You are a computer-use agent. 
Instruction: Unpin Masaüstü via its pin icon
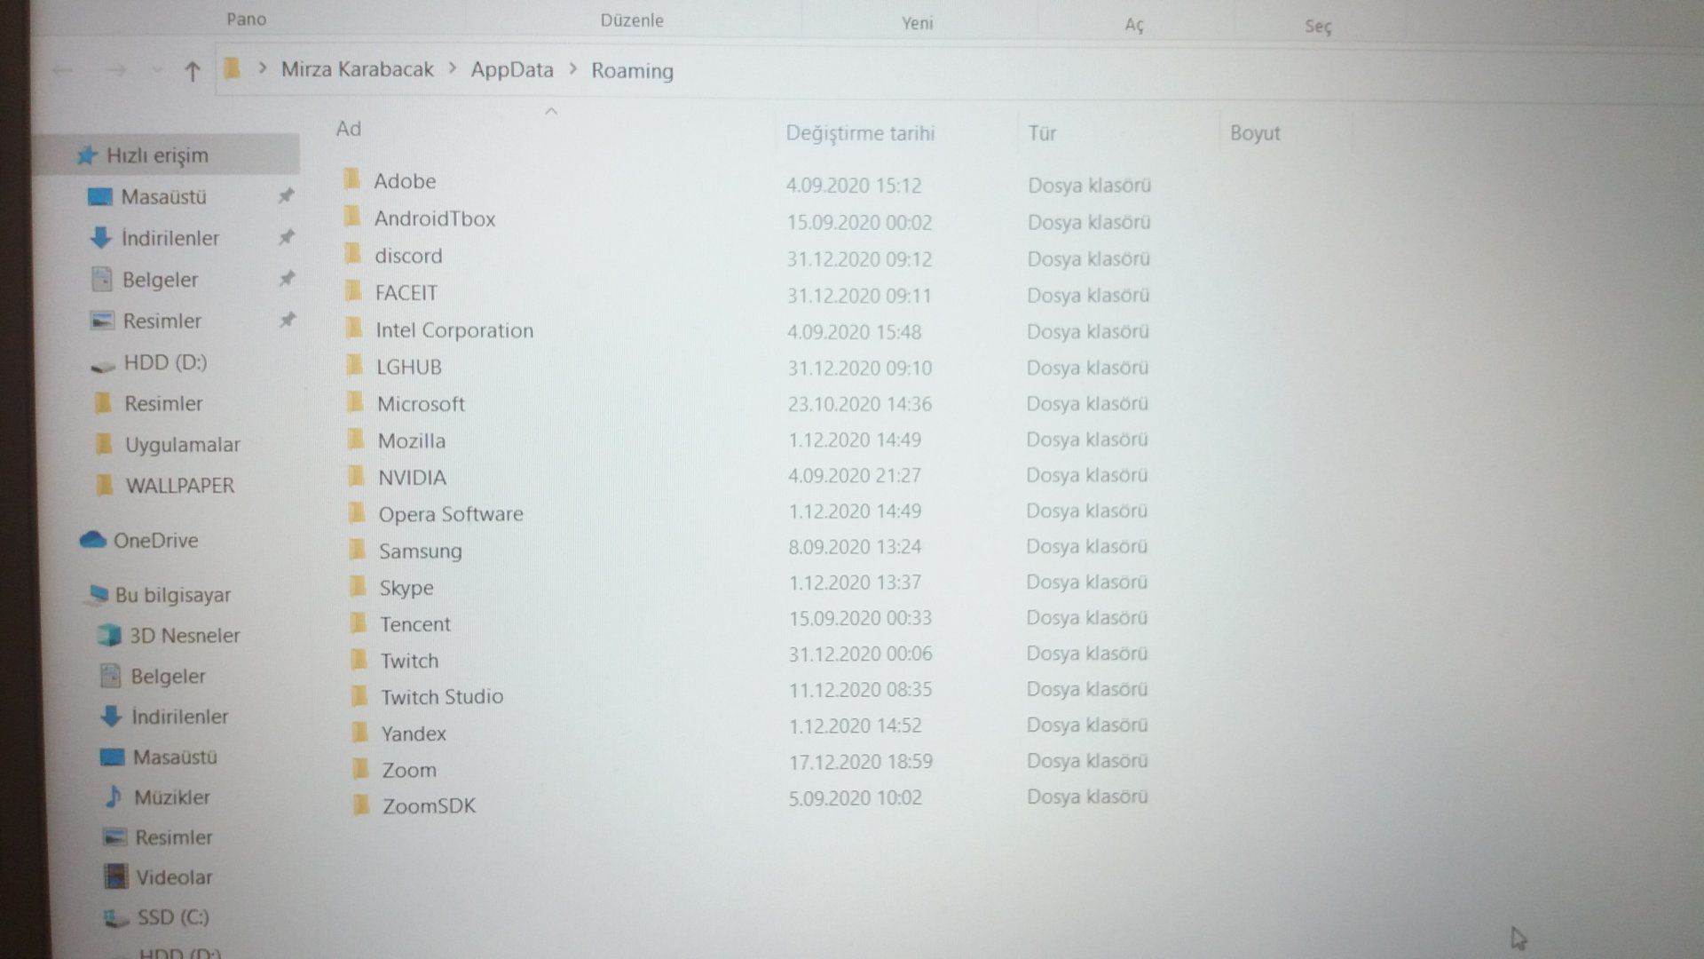(286, 196)
